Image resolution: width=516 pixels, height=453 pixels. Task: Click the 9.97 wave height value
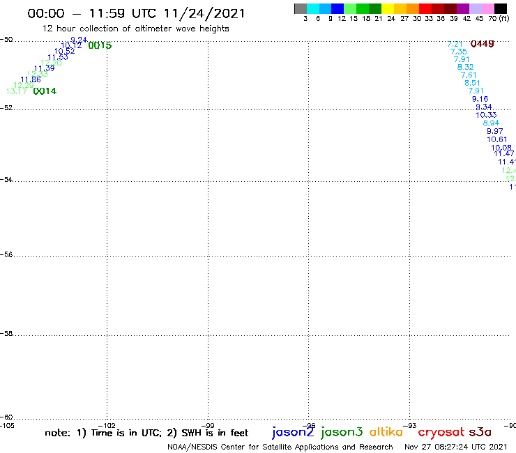click(x=494, y=131)
